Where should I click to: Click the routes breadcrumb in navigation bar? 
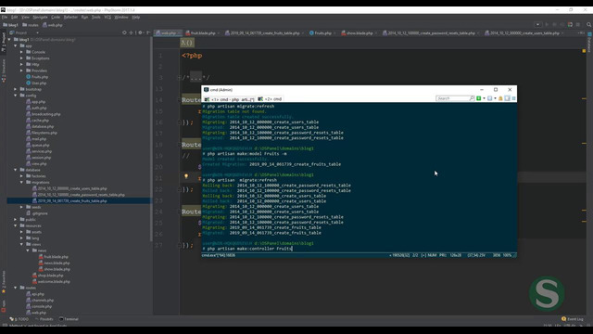[x=31, y=25]
